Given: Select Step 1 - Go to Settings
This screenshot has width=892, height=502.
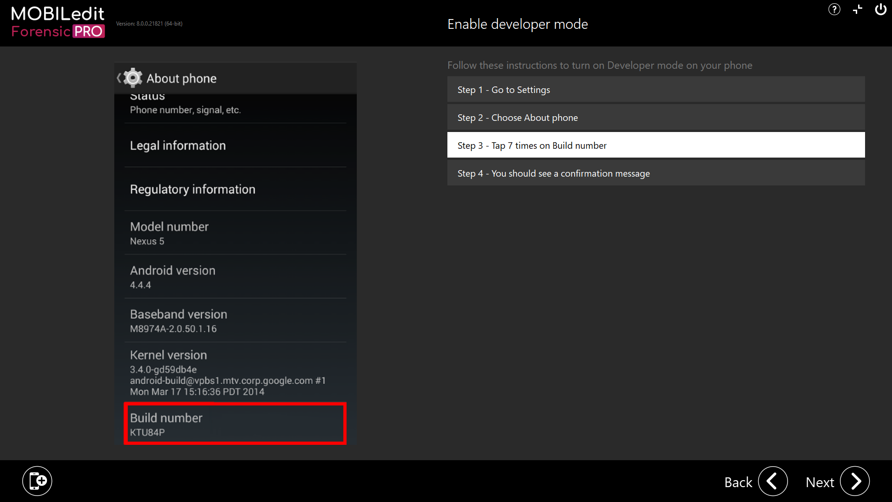Looking at the screenshot, I should click(656, 90).
